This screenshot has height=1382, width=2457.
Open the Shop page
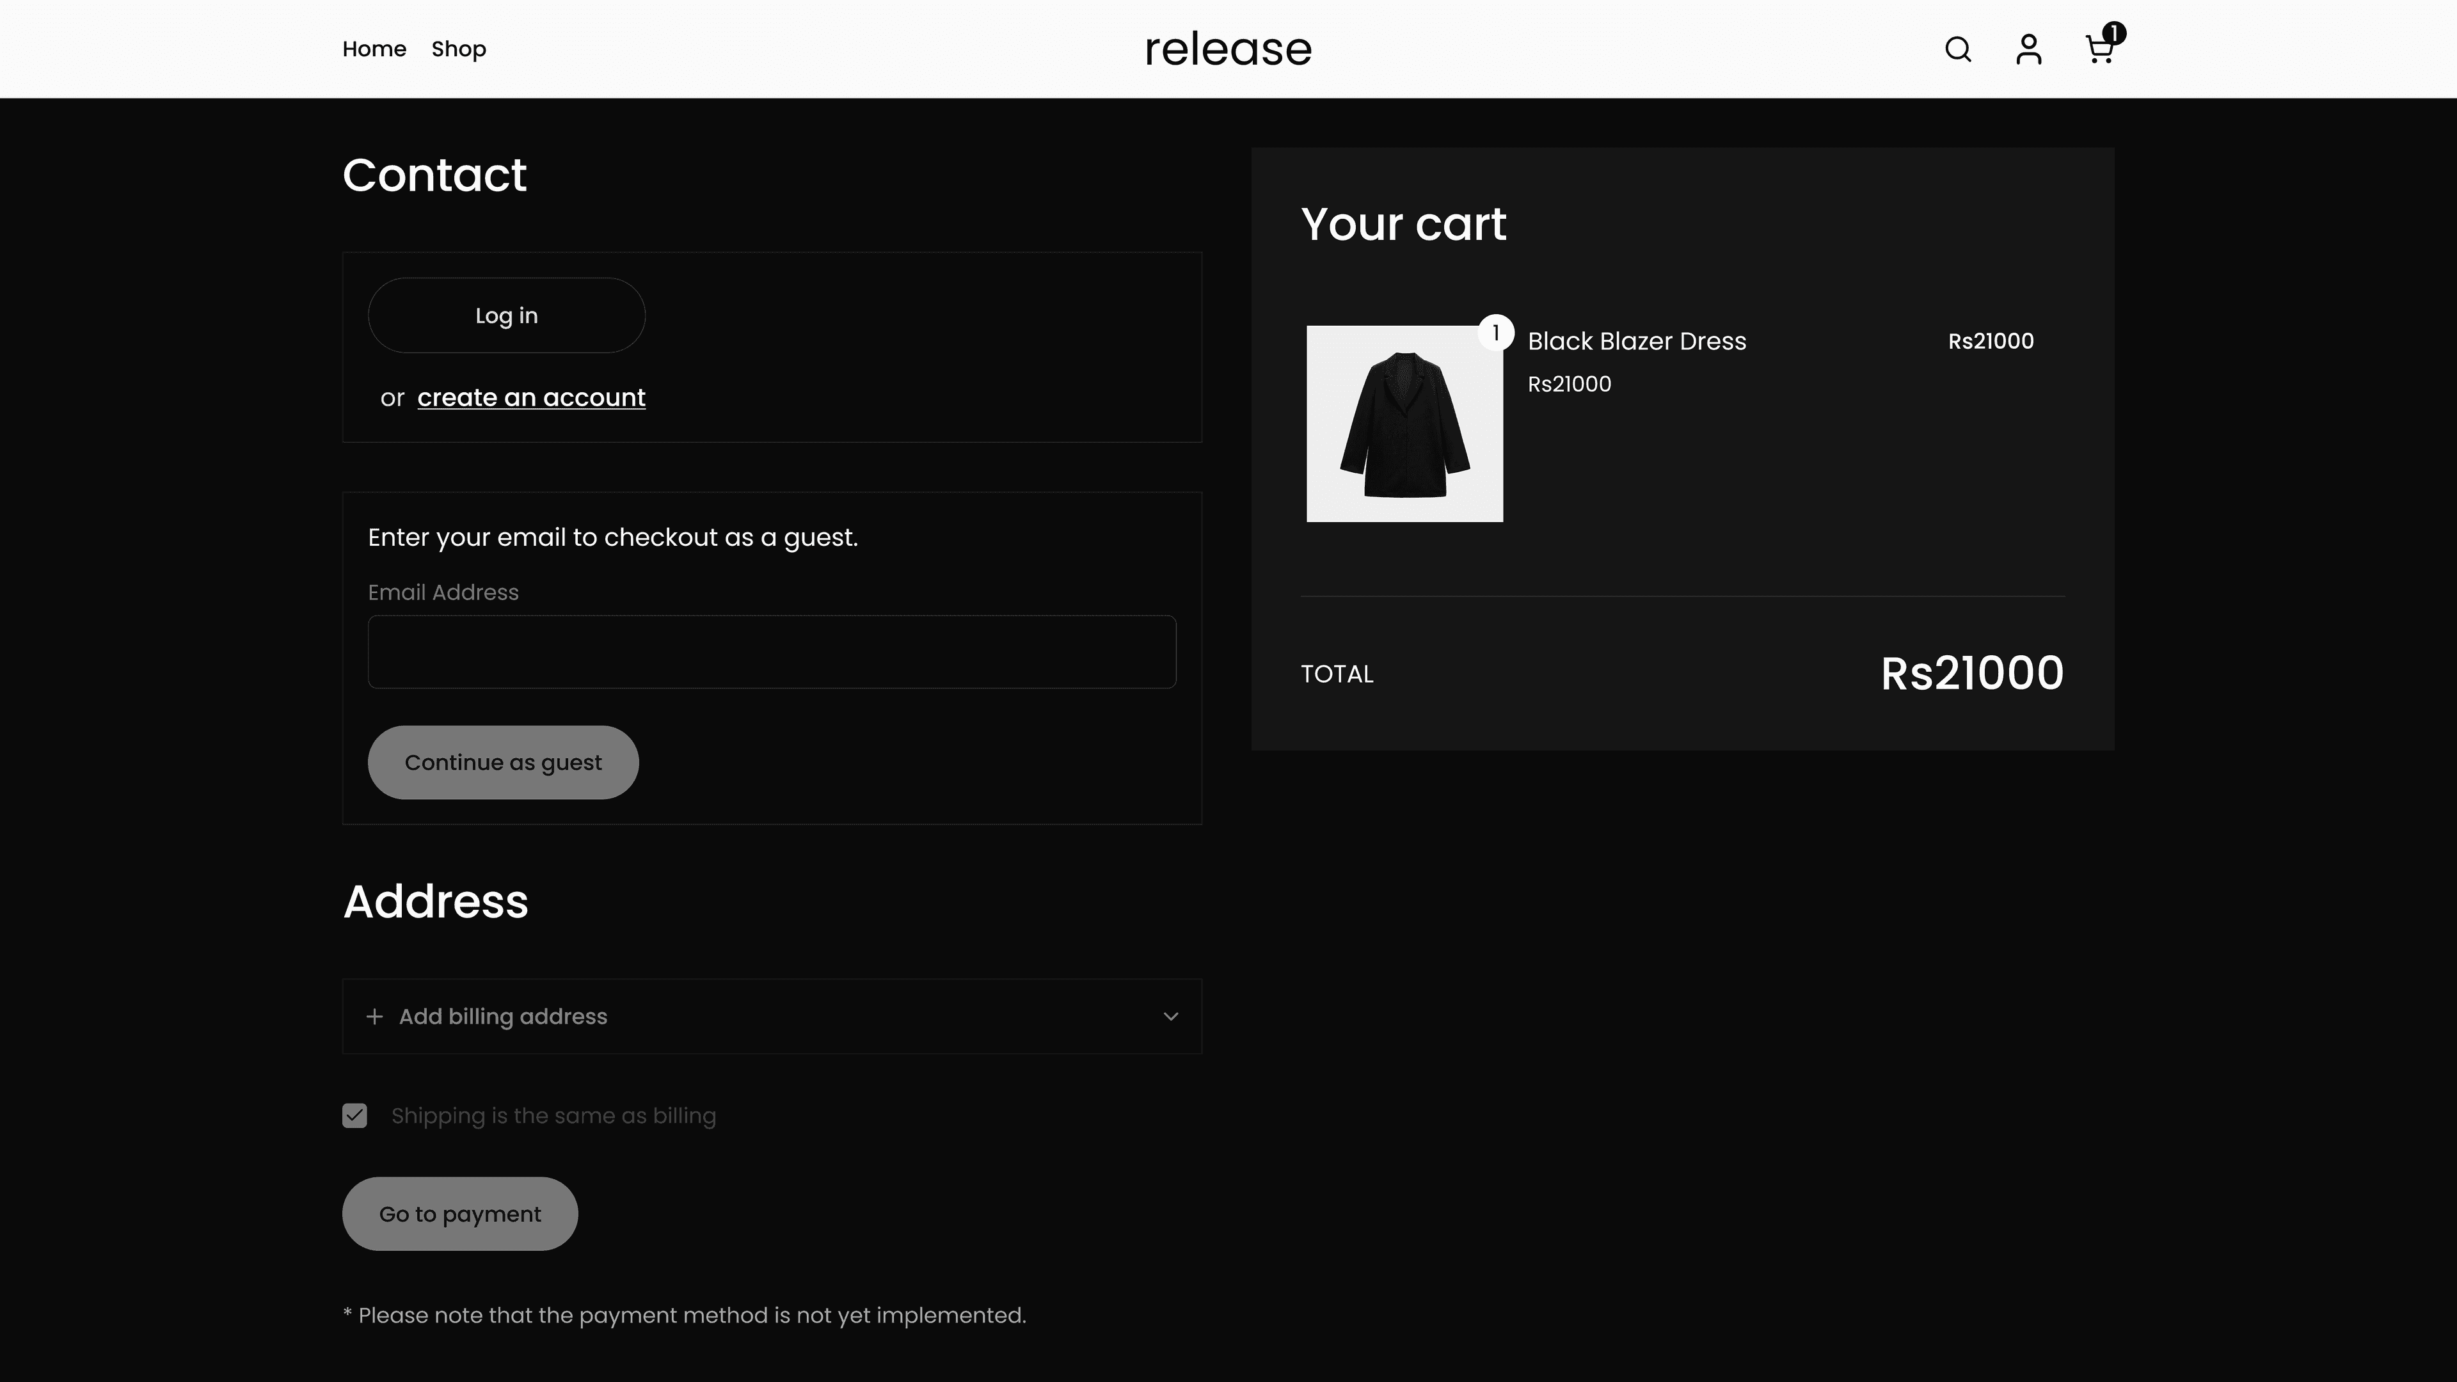pyautogui.click(x=459, y=49)
